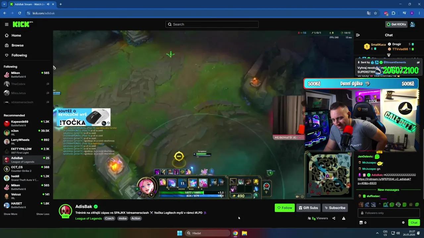Select the moba tag
This screenshot has height=238, width=424.
coord(123,218)
